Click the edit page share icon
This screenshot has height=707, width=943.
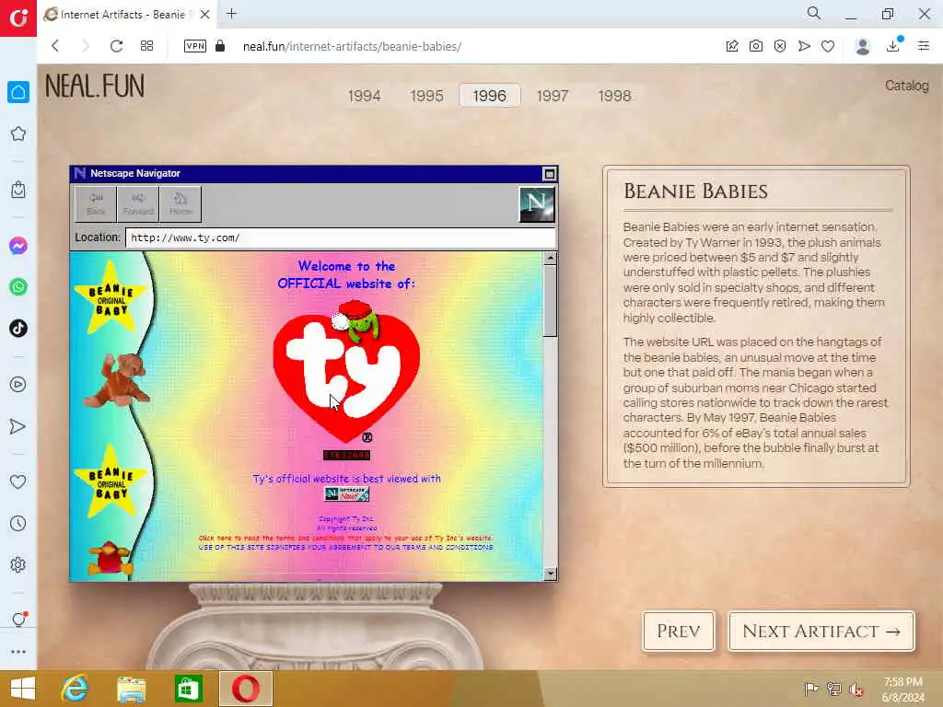click(x=732, y=46)
